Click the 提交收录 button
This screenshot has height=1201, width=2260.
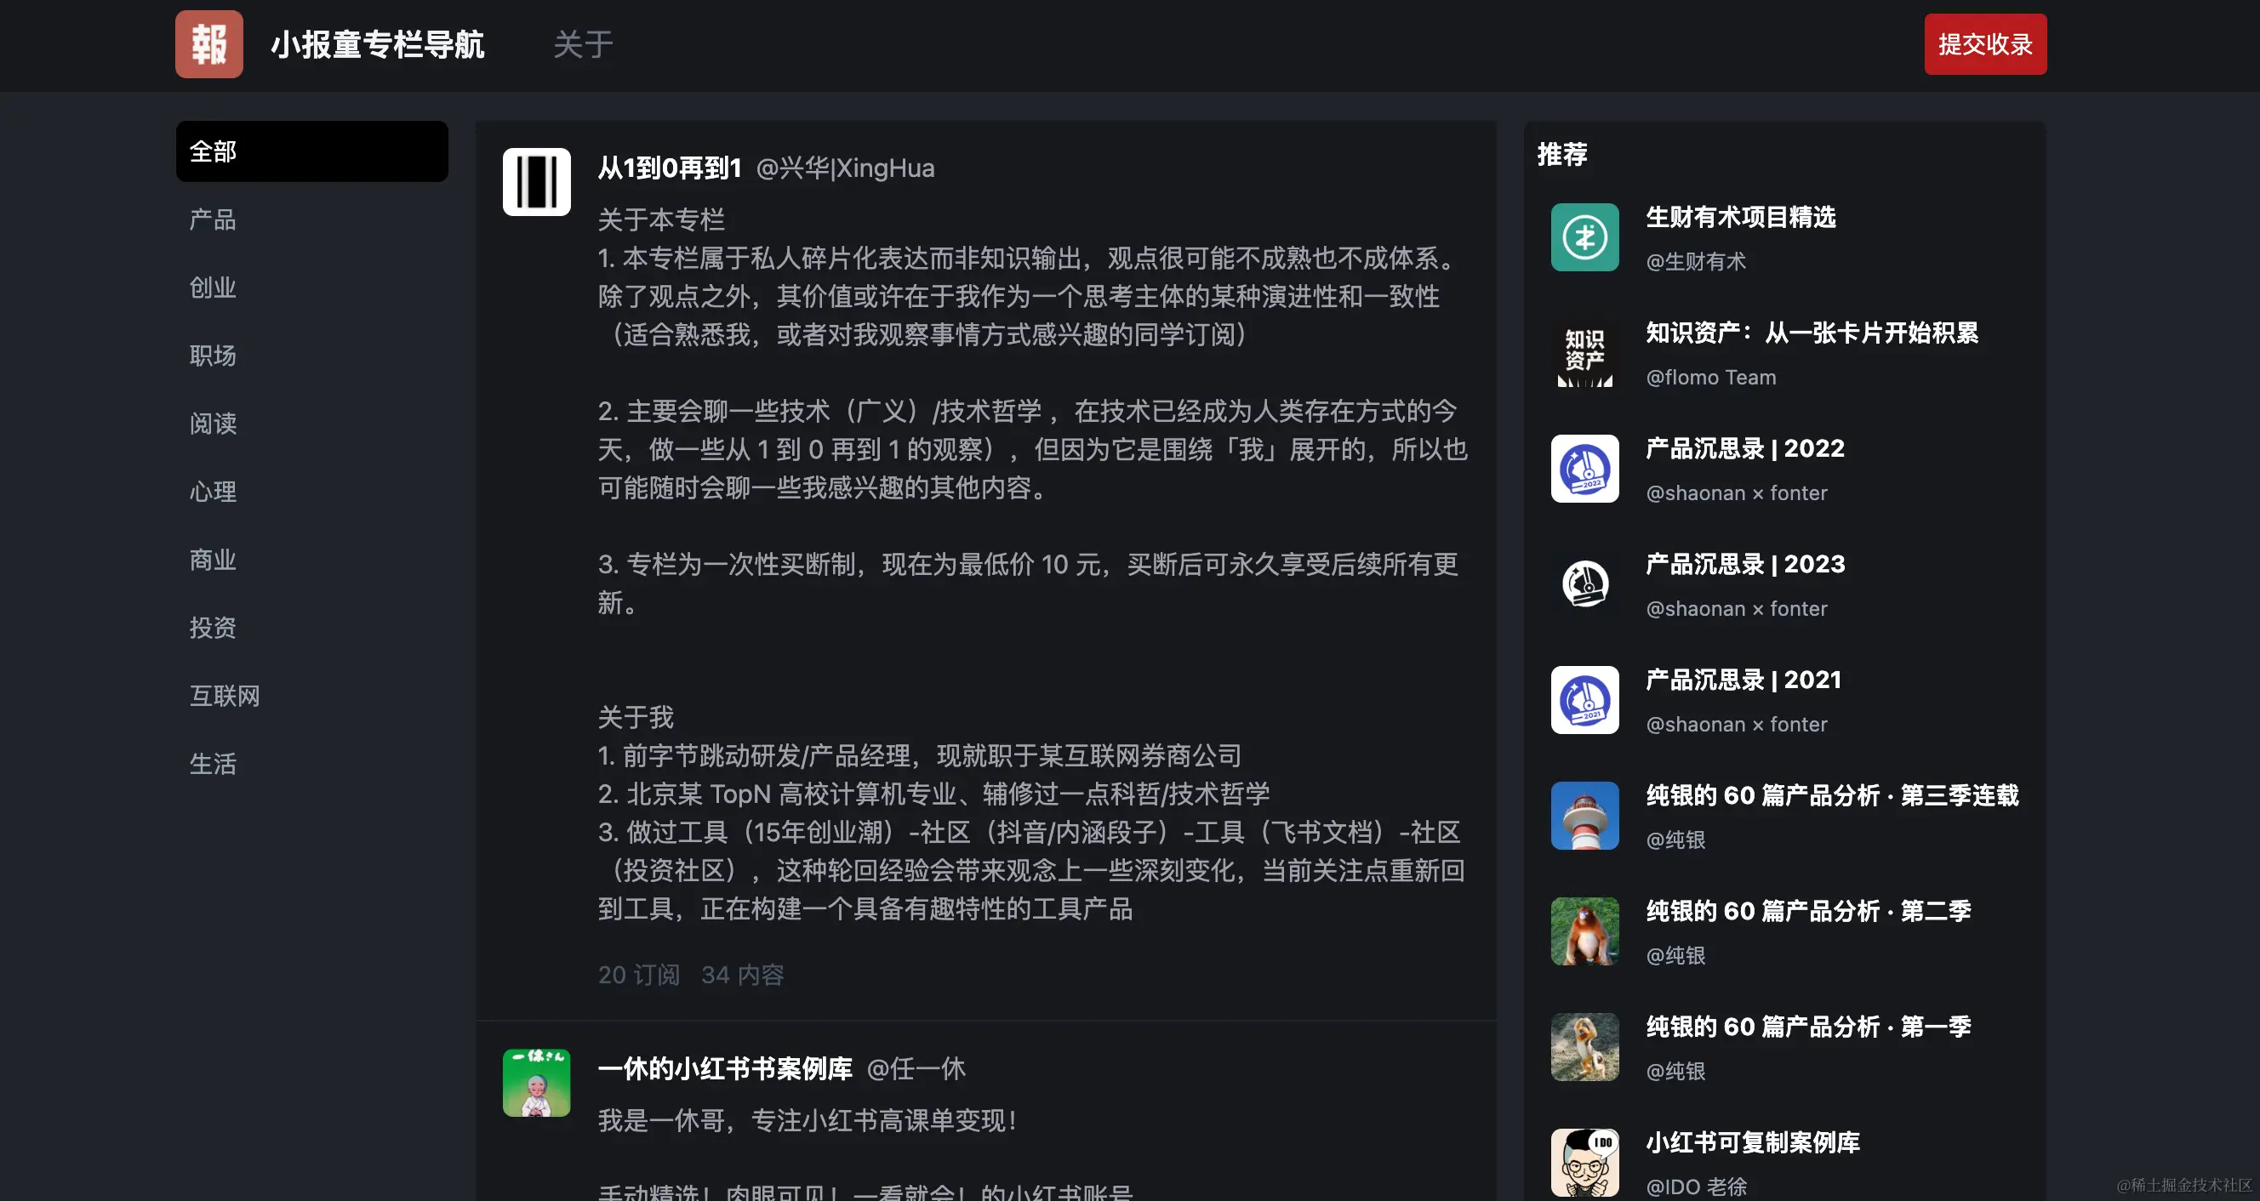(x=1985, y=44)
